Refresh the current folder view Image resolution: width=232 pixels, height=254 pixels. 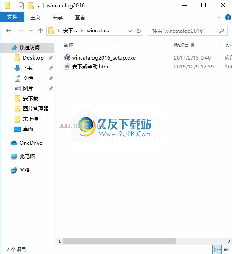click(x=139, y=31)
